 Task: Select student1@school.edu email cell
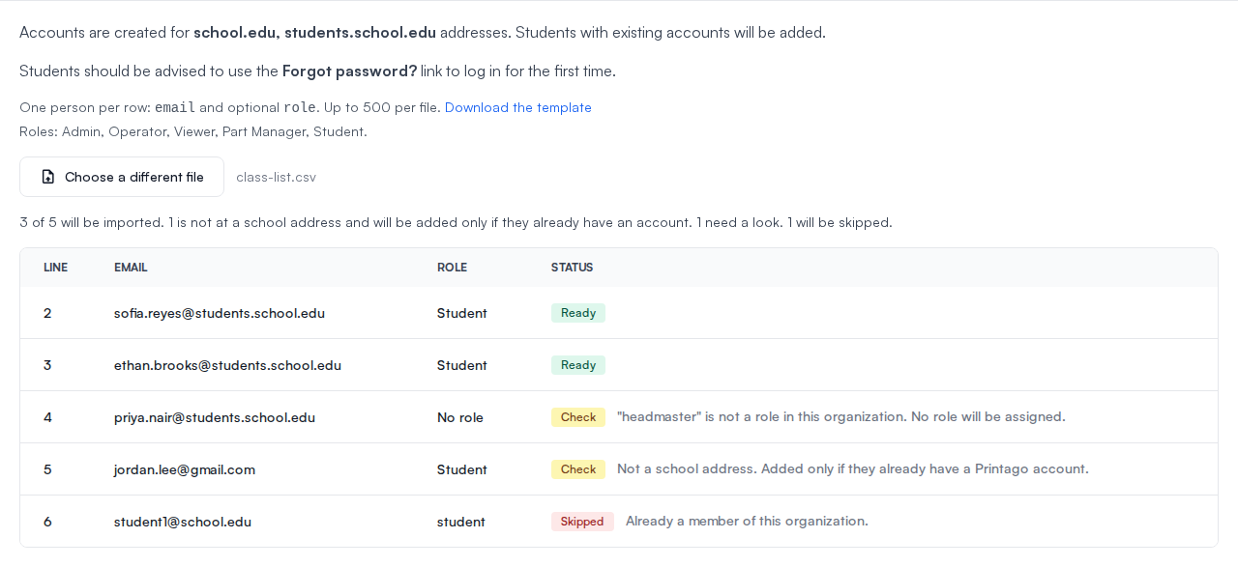183,522
